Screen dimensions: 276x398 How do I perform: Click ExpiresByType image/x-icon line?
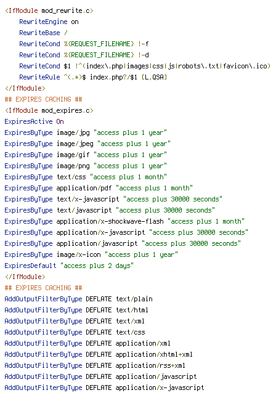coord(91,254)
